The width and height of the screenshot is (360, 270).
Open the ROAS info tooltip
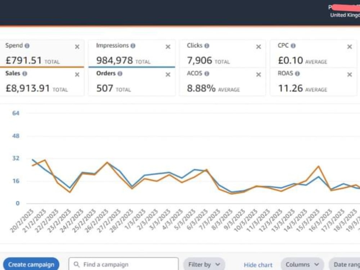coord(297,73)
